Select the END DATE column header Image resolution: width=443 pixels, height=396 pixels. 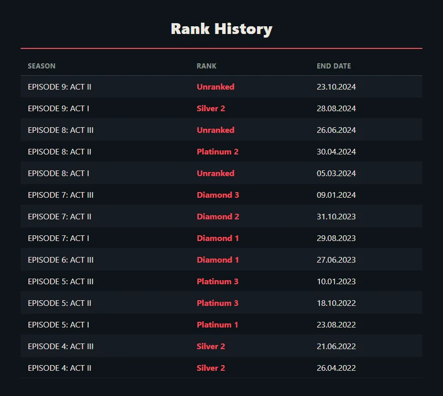tap(334, 66)
